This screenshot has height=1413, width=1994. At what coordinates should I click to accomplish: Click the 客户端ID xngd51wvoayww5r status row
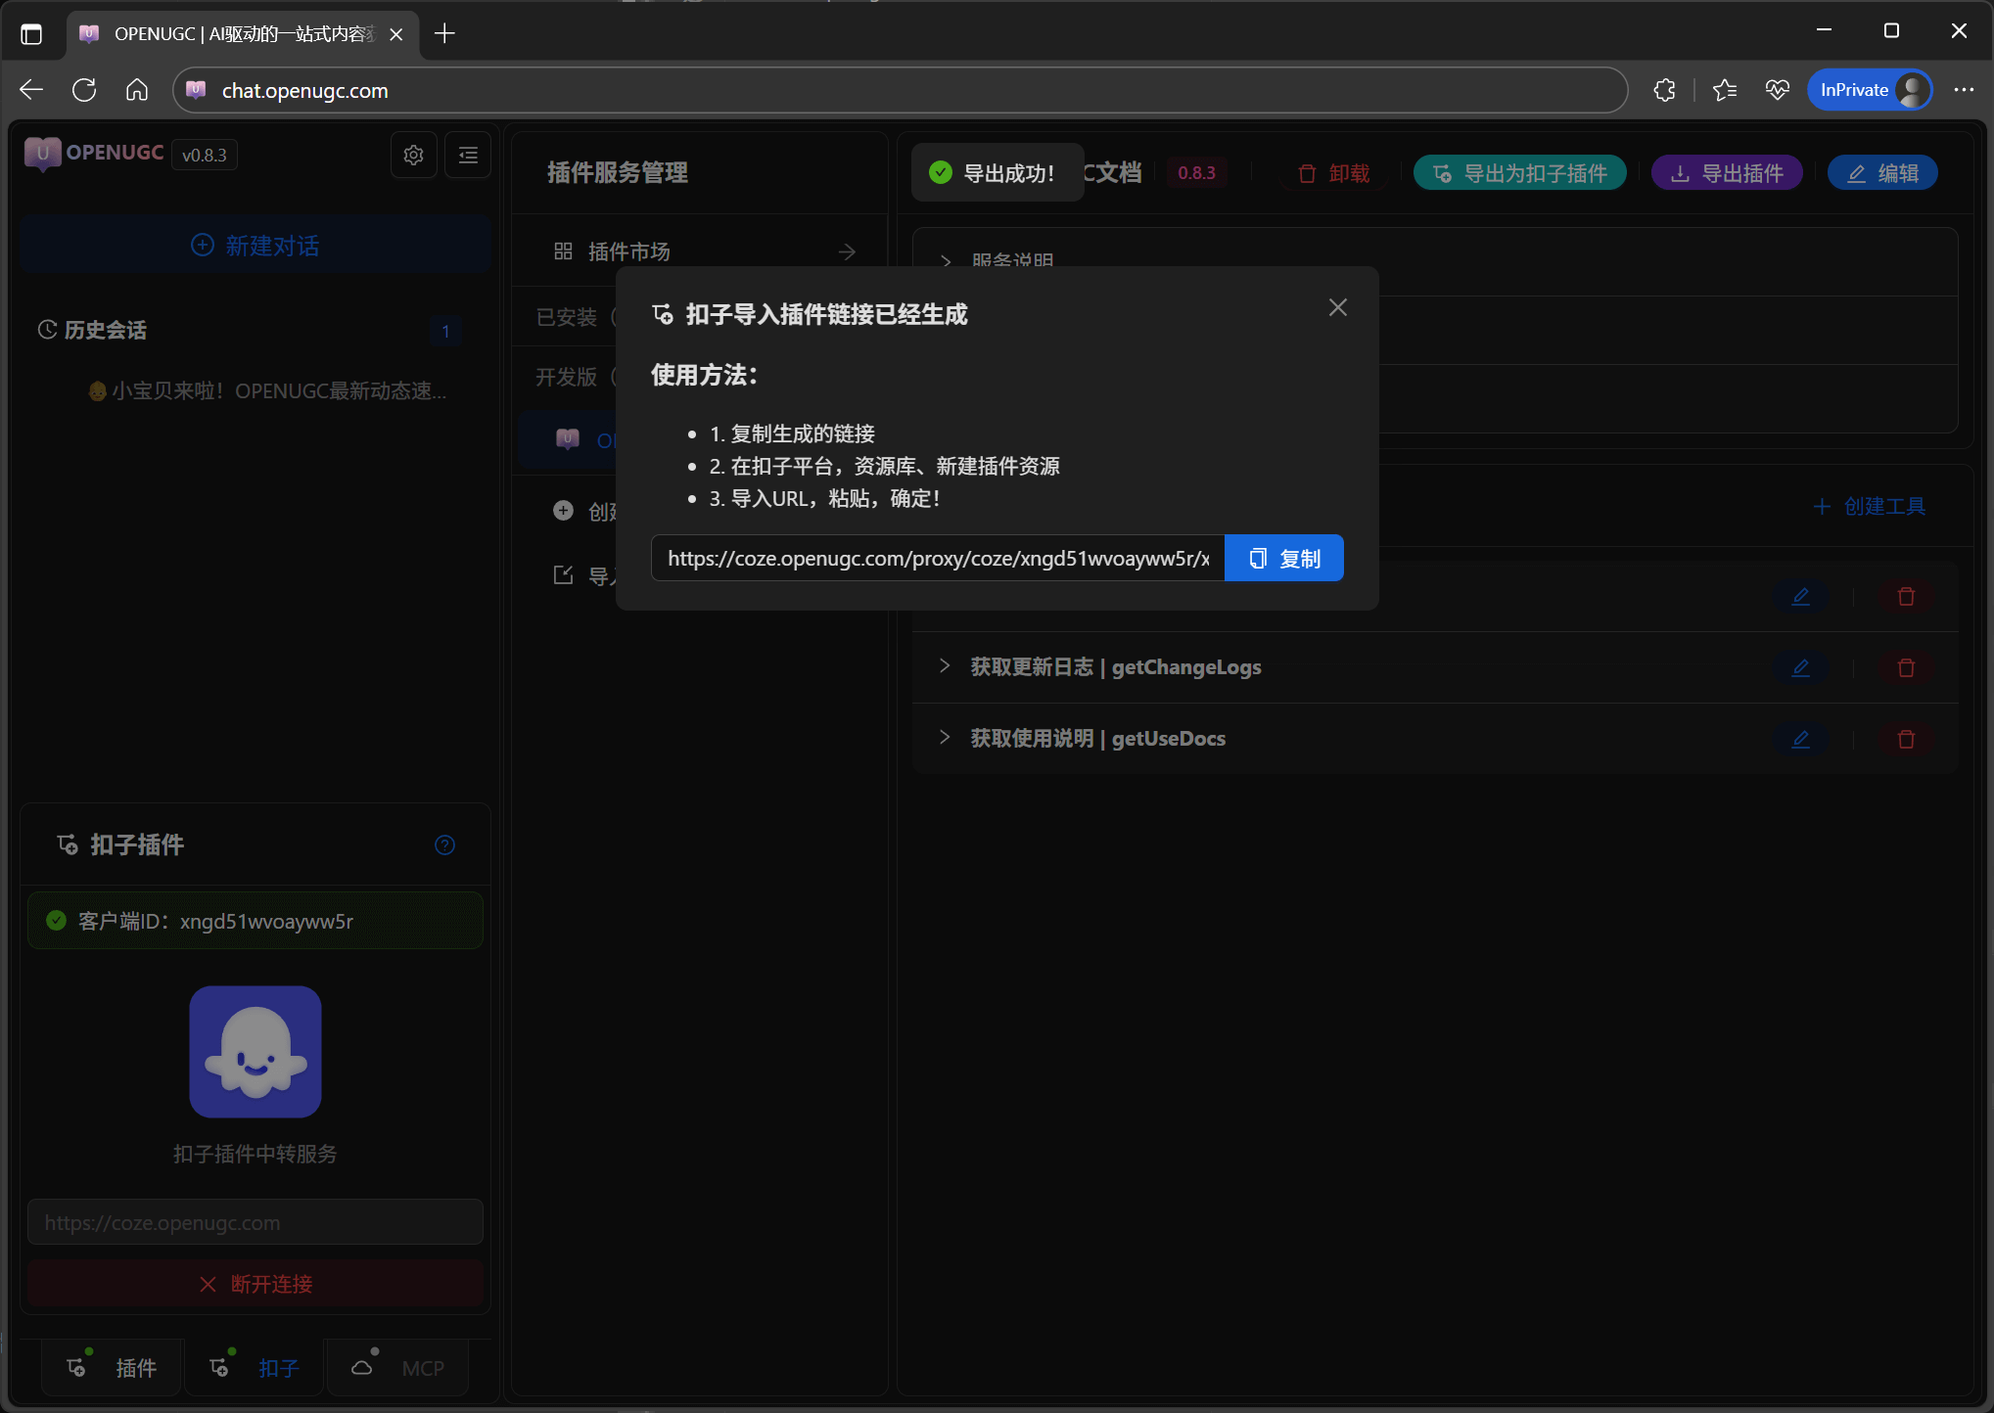click(x=255, y=921)
